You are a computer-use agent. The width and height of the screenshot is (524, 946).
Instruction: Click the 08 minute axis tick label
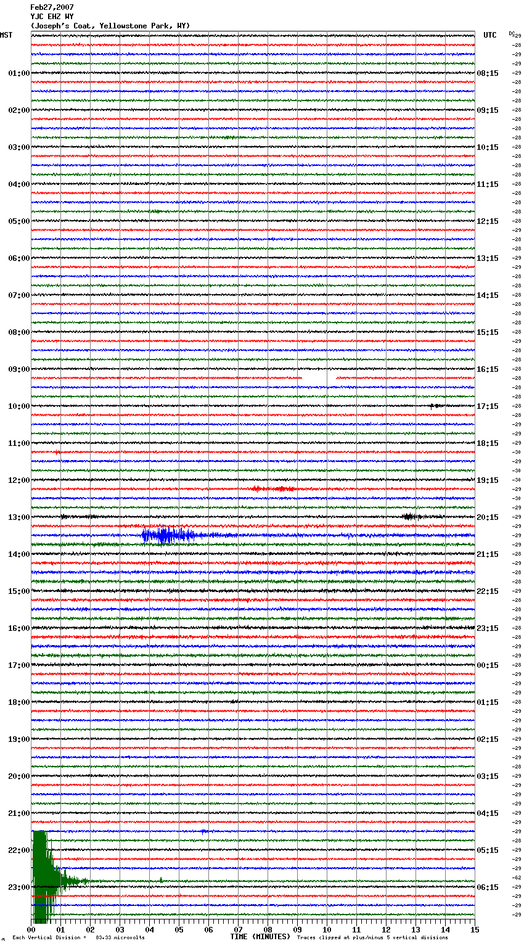tap(268, 929)
